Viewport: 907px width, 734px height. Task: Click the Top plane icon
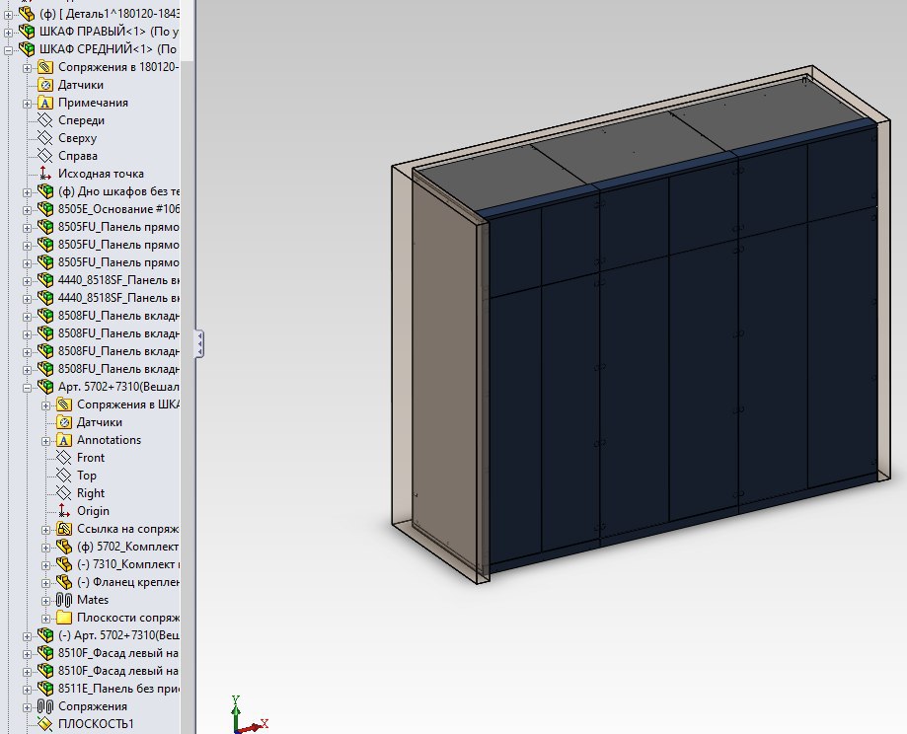coord(63,476)
